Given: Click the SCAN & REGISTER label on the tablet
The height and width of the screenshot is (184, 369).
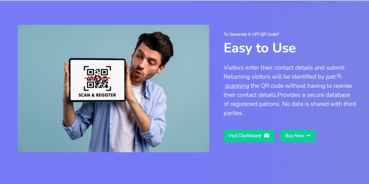Looking at the screenshot, I should tap(97, 95).
